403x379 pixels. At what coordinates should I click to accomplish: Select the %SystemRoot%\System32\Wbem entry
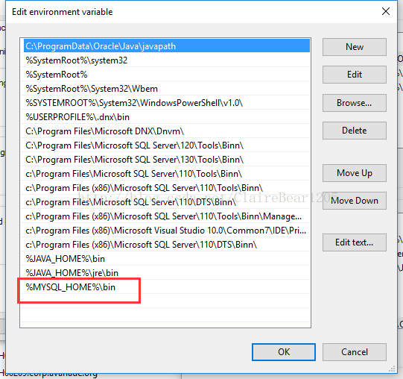[165, 89]
